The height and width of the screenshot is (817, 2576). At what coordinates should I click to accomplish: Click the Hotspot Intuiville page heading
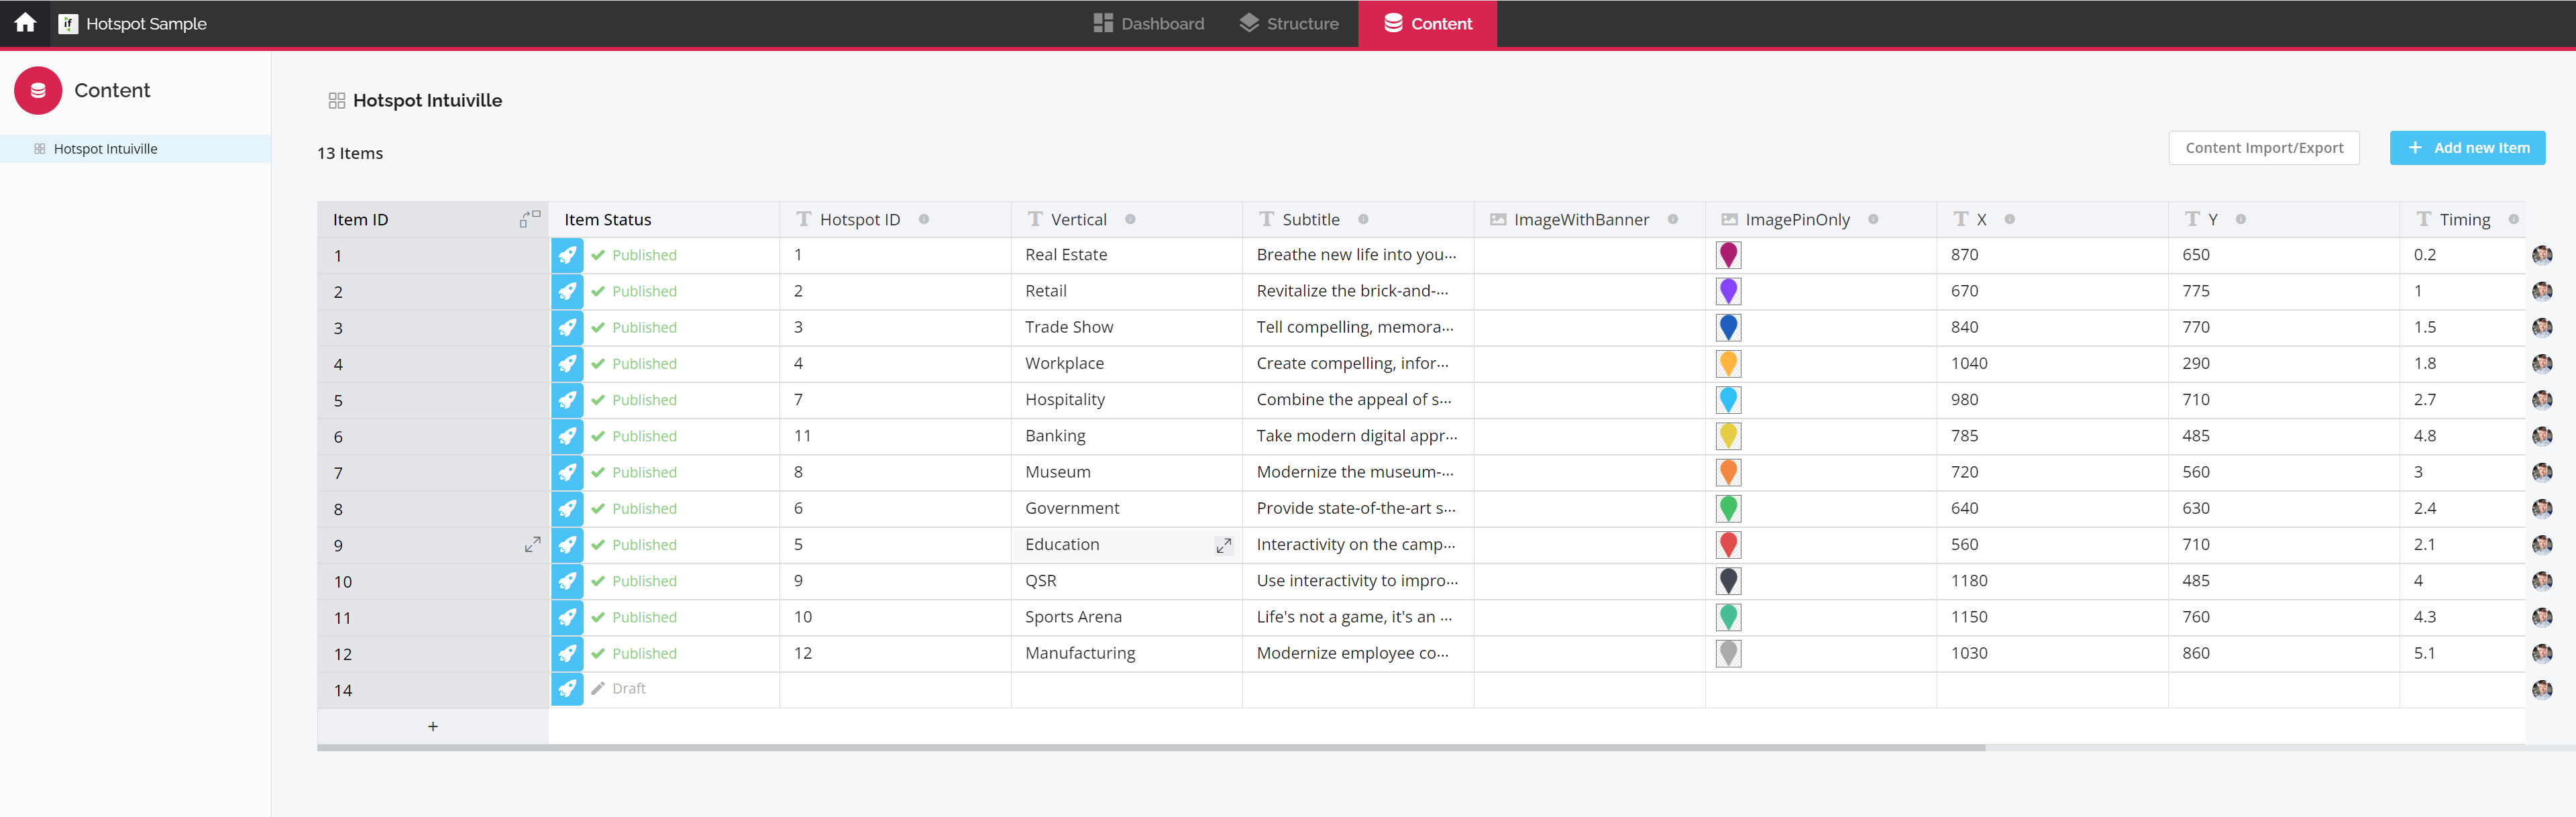[427, 100]
